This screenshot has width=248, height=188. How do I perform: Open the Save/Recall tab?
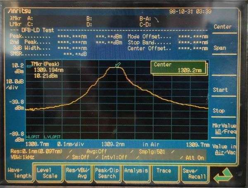(x=194, y=174)
